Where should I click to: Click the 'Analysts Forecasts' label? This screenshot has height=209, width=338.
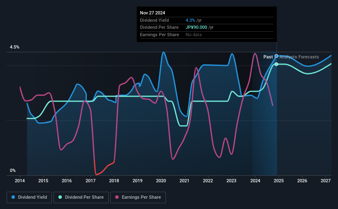click(x=299, y=57)
